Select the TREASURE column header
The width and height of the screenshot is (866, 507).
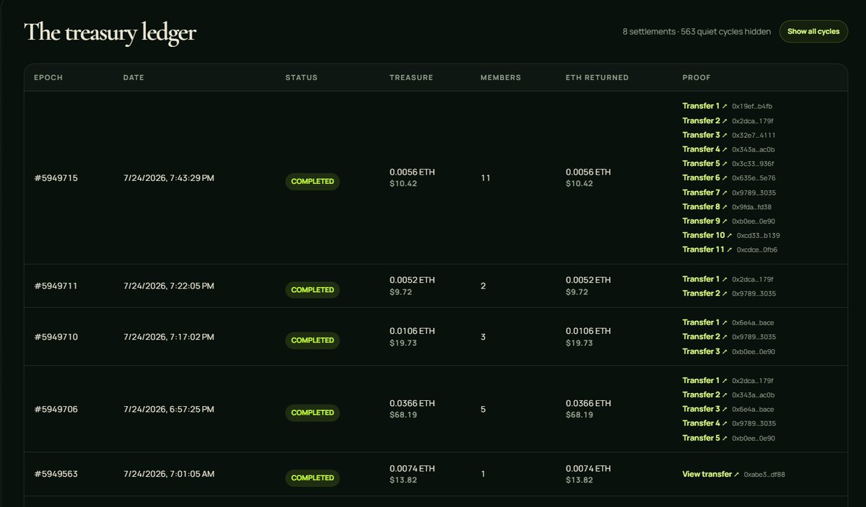[x=411, y=77]
